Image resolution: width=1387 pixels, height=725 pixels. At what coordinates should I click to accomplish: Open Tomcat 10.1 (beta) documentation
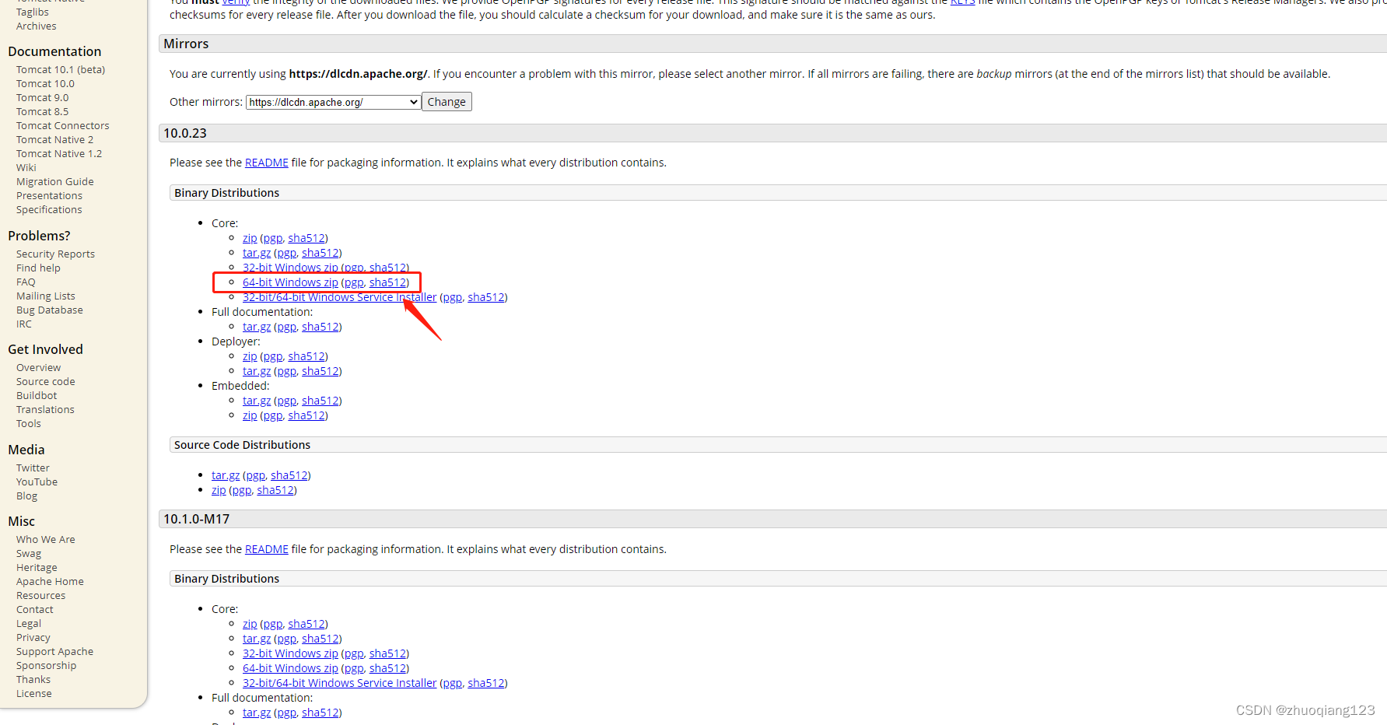pos(61,70)
